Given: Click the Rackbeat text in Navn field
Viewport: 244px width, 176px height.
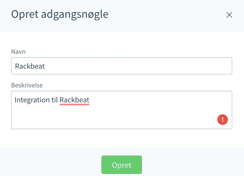Looking at the screenshot, I should (x=30, y=66).
